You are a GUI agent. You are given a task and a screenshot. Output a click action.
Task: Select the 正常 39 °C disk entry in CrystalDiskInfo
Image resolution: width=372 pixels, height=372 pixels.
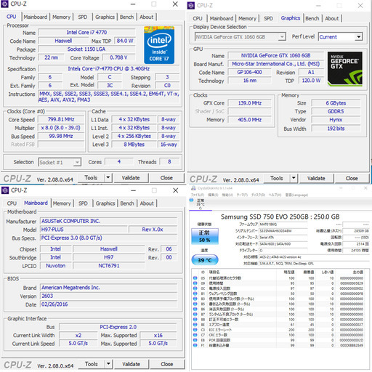pos(201,204)
